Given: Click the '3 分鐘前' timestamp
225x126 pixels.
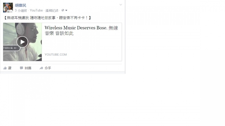Looking at the screenshot, I should [x=21, y=11].
